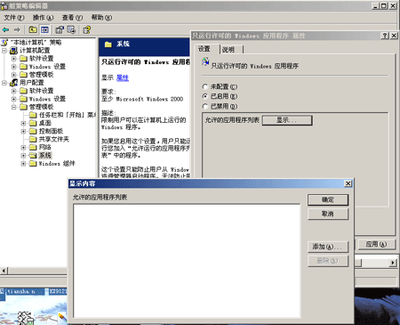Switch to the 设置 tab
This screenshot has width=400, height=325.
pyautogui.click(x=204, y=49)
